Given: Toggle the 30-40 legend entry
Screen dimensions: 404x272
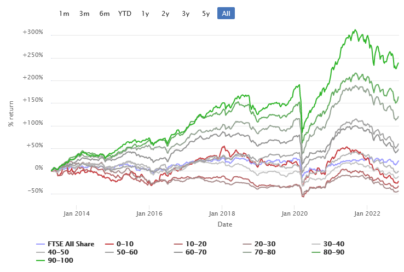Looking at the screenshot, I should point(328,244).
